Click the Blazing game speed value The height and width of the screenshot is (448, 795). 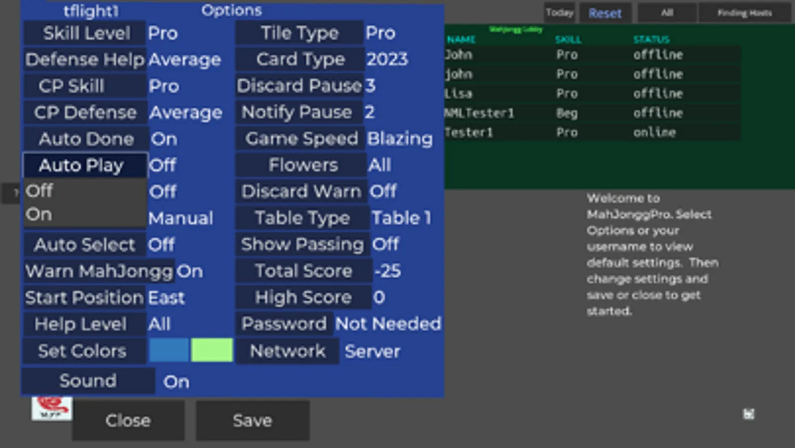point(400,138)
